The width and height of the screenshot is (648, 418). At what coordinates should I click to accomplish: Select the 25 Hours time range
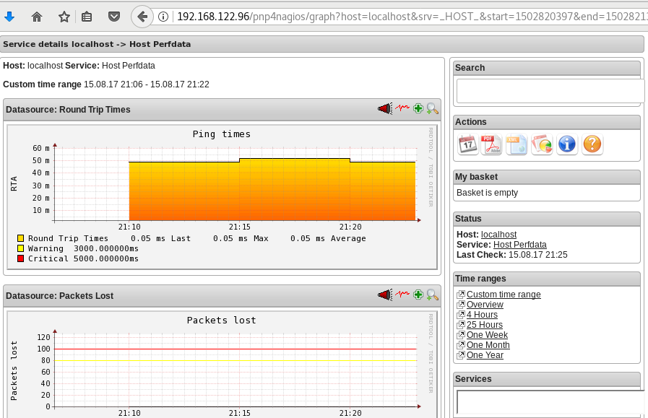[483, 324]
